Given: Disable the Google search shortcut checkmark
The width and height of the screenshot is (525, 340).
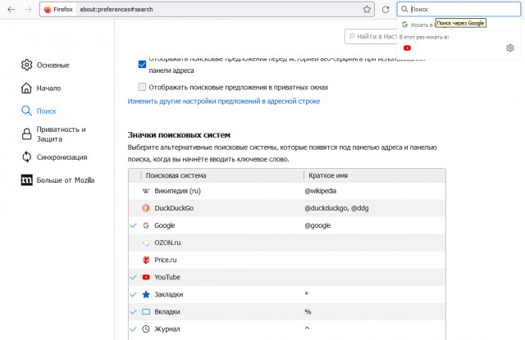Looking at the screenshot, I should point(133,225).
